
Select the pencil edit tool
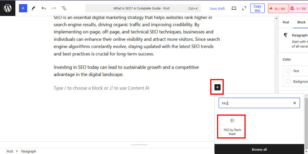[33, 8]
